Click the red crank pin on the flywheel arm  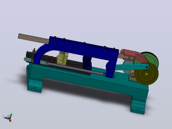[x=147, y=67]
